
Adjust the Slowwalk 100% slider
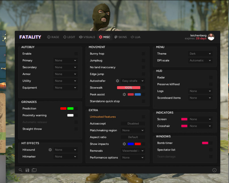[129, 88]
